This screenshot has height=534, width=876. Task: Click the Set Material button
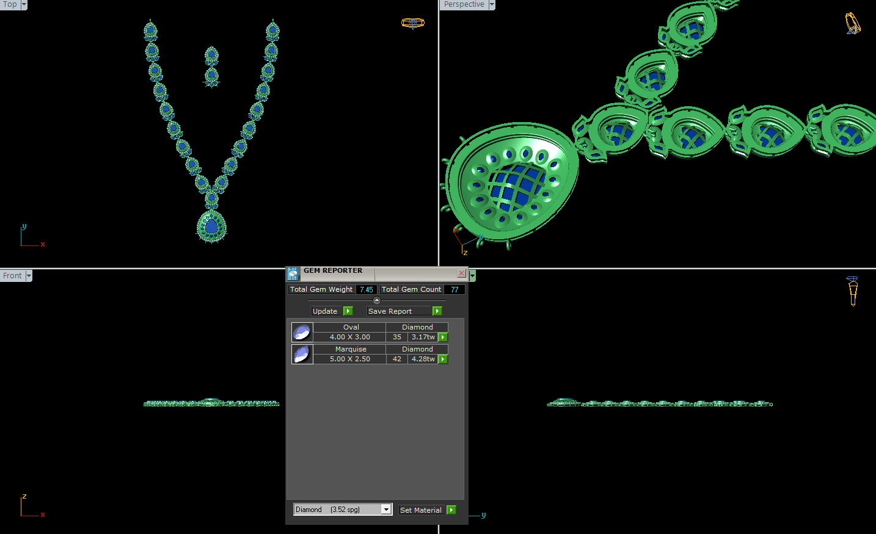427,510
